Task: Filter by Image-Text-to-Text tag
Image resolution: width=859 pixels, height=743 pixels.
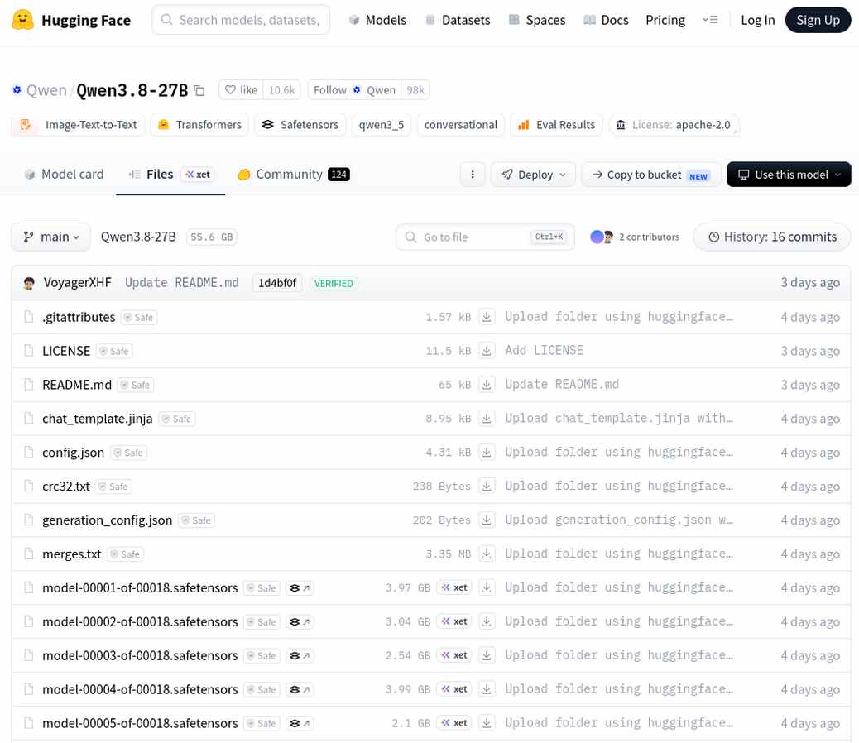Action: tap(78, 125)
